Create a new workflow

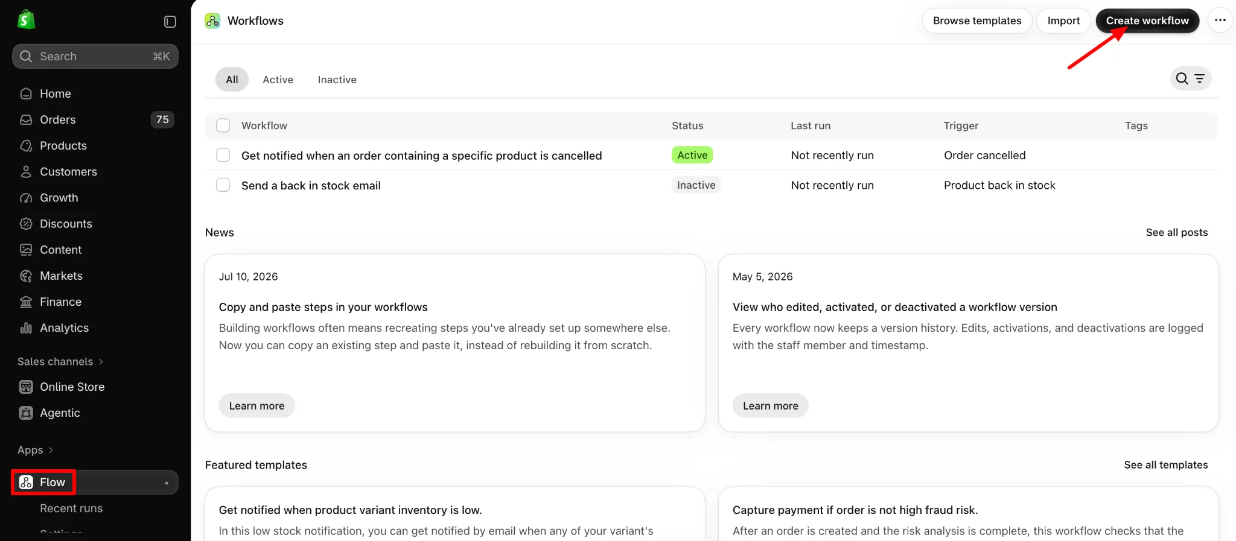1147,21
